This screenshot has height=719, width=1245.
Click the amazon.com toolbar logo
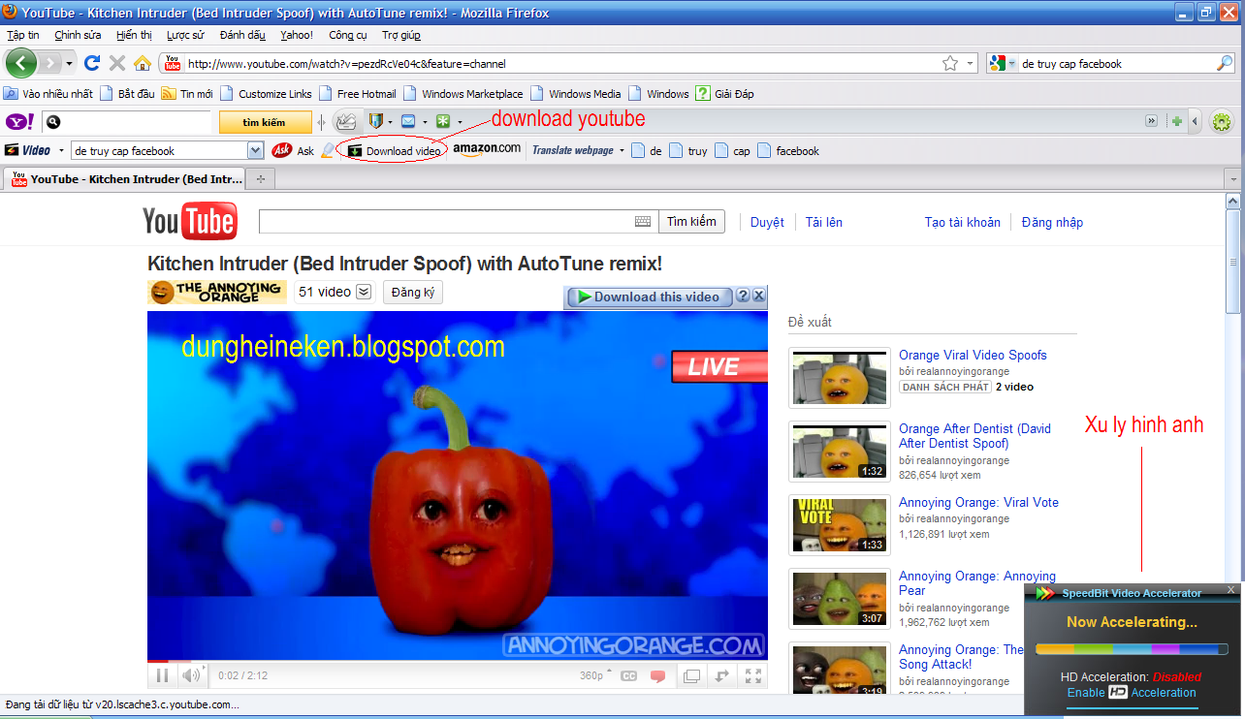pos(487,149)
